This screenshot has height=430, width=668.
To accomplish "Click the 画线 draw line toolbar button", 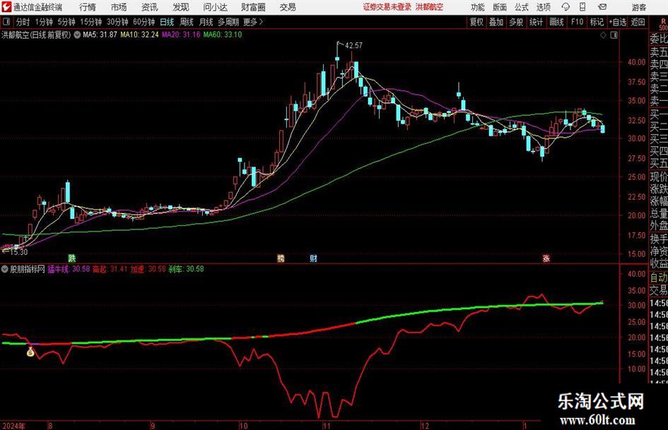I will pos(556,22).
